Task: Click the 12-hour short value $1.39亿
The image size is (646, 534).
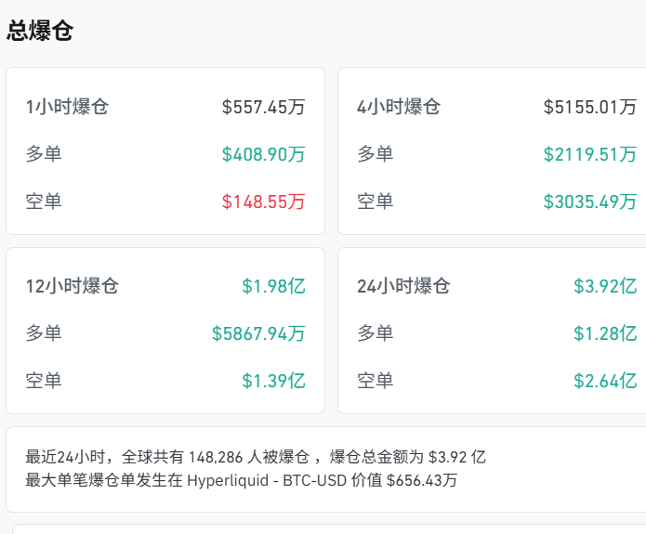Action: coord(273,381)
